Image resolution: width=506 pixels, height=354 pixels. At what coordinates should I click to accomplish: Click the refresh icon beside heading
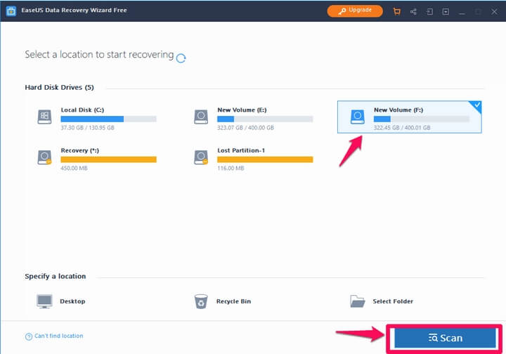point(181,58)
